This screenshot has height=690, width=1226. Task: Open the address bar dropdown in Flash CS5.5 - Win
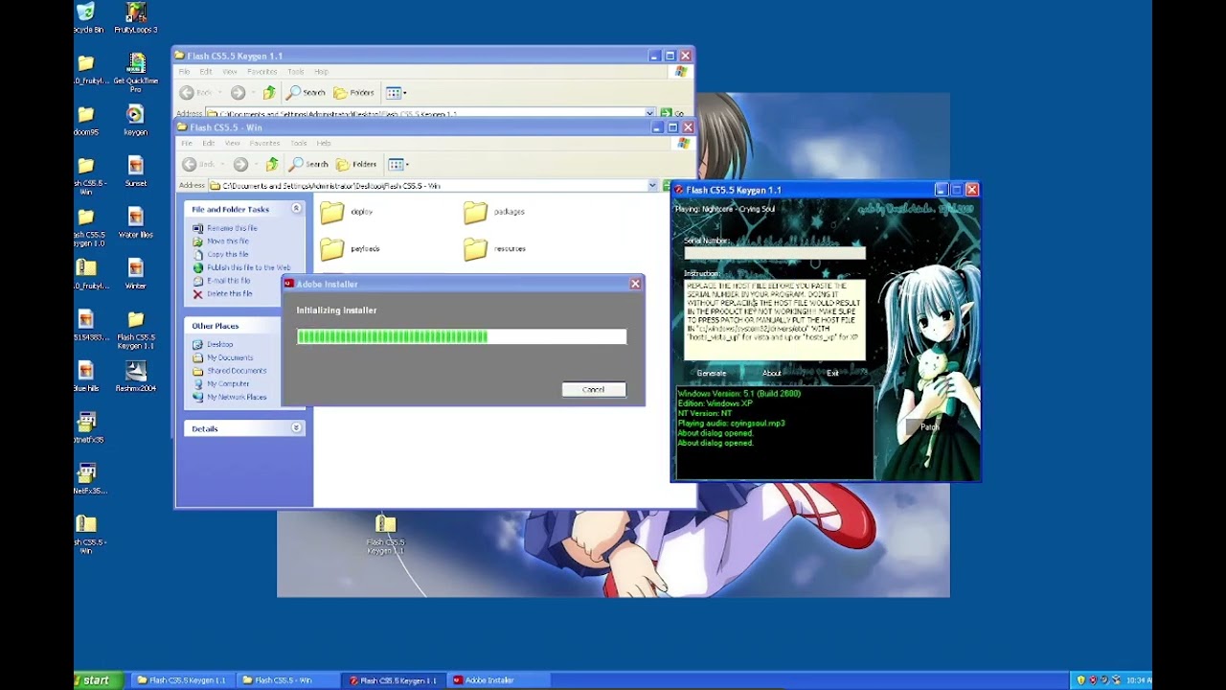tap(652, 186)
